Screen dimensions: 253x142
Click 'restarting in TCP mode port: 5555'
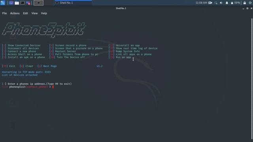pyautogui.click(x=26, y=72)
